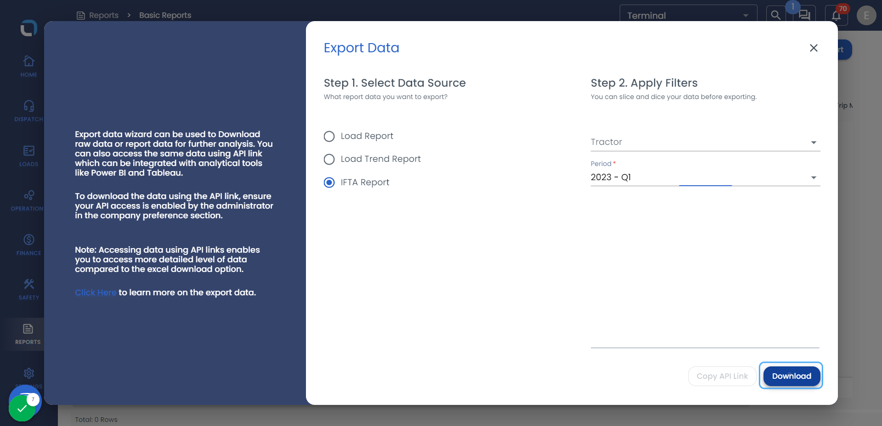Expand the Tractor dropdown
Screen dimensions: 882x426
pyautogui.click(x=705, y=142)
